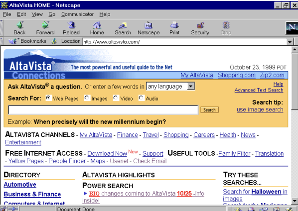Open the Check Email link

150,161
